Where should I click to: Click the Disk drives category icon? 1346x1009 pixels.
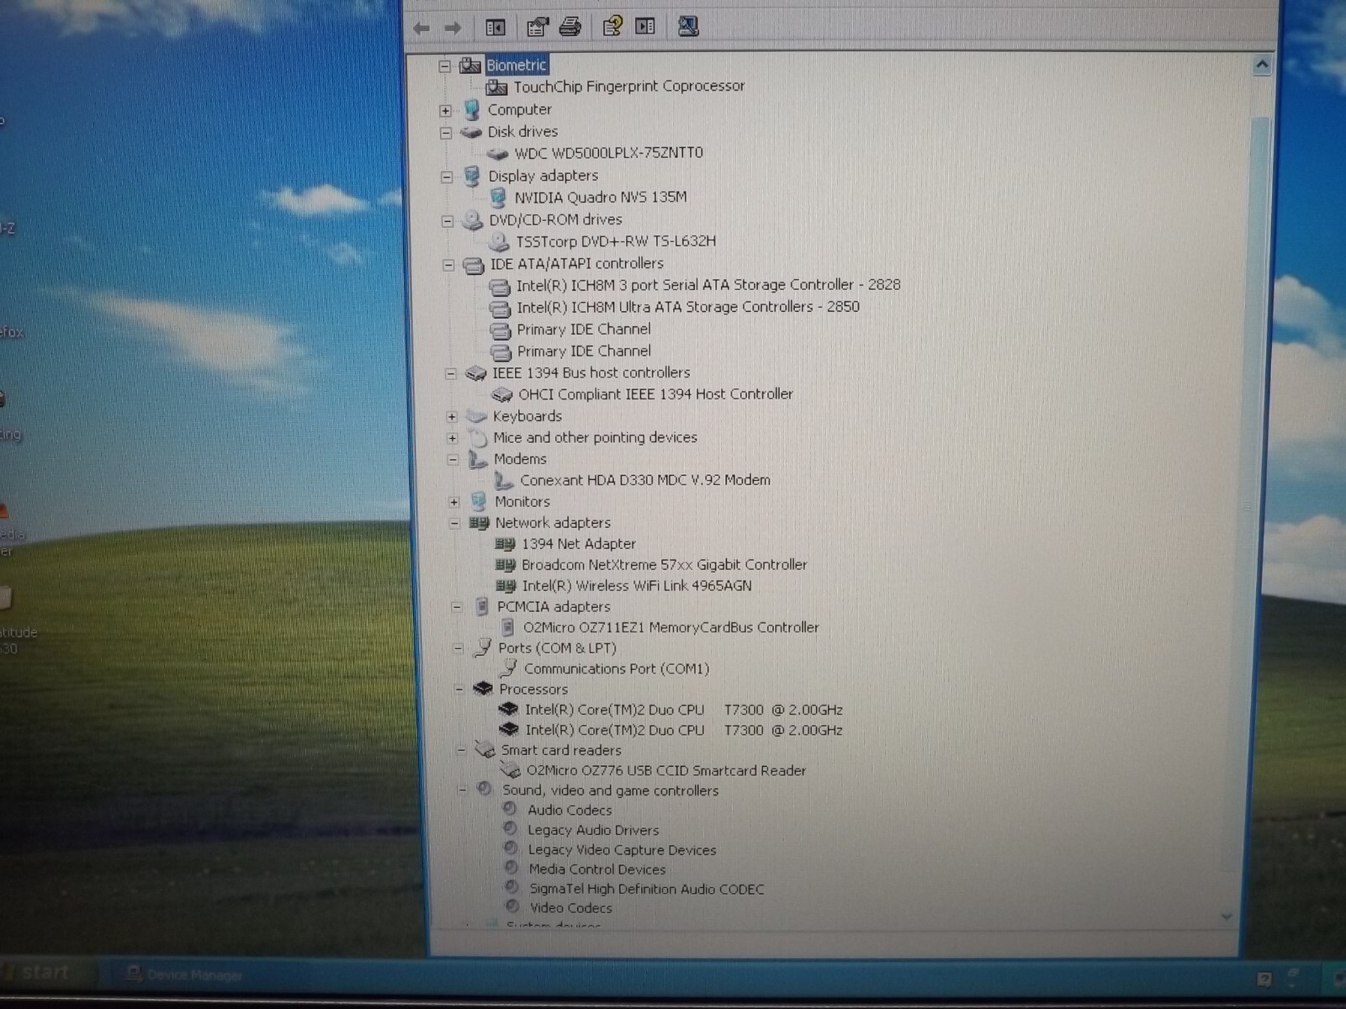pos(472,132)
